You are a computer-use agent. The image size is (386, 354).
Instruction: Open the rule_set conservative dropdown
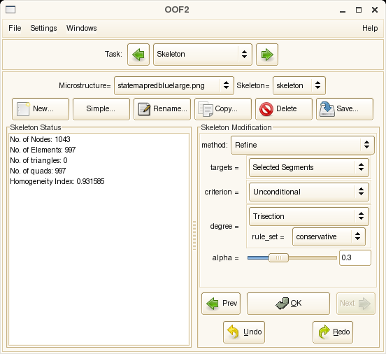coord(329,237)
